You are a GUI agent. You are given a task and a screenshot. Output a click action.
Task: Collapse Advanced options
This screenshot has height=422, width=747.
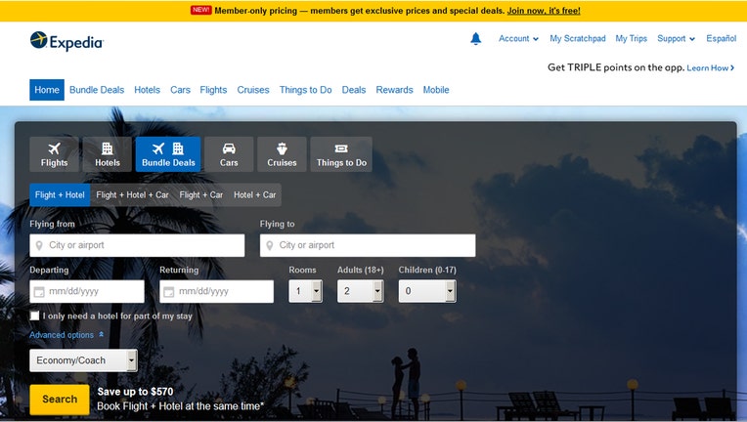(x=66, y=335)
